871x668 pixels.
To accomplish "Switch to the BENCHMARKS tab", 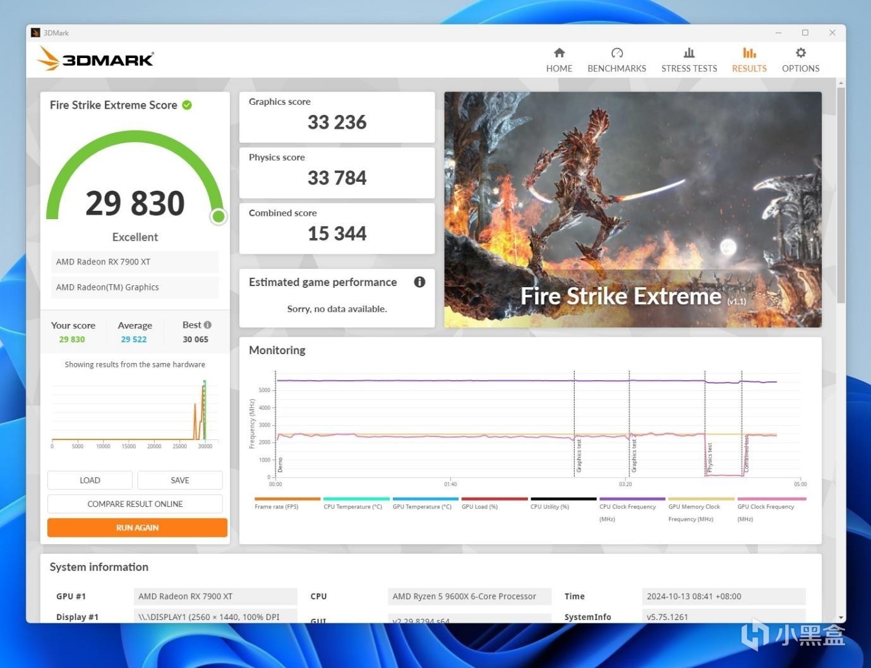I will point(617,60).
